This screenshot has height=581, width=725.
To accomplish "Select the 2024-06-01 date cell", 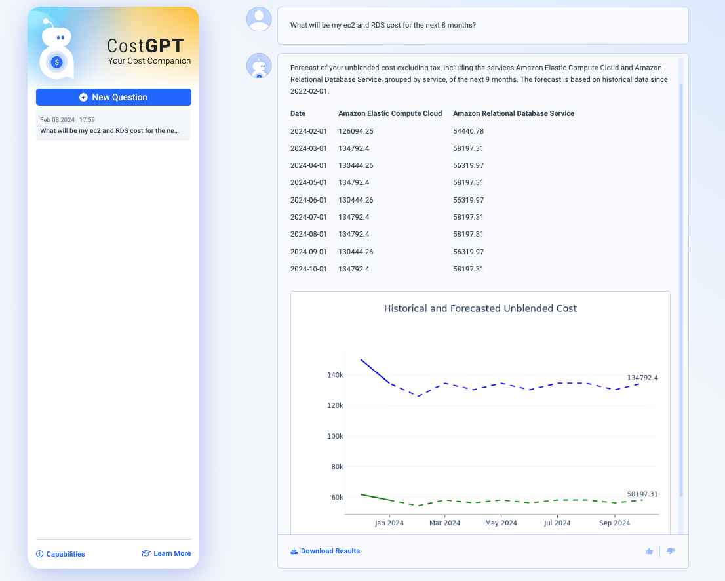I will pyautogui.click(x=308, y=200).
